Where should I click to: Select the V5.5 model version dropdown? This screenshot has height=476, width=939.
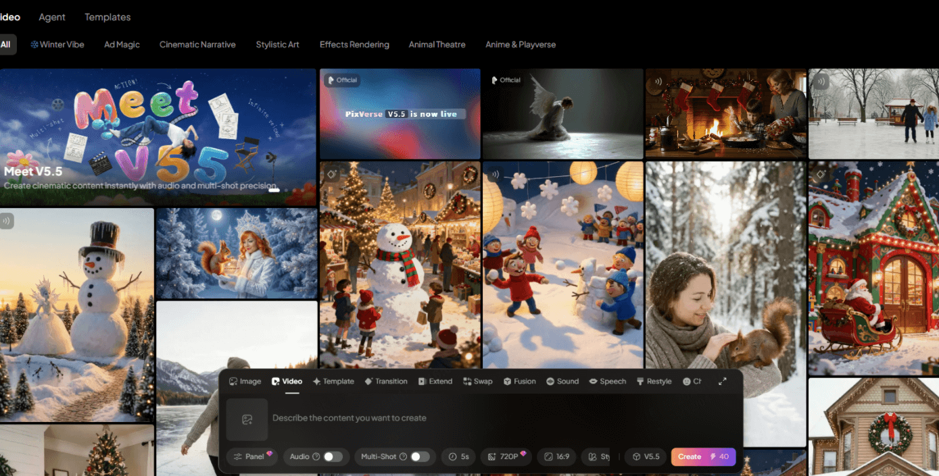(x=646, y=457)
